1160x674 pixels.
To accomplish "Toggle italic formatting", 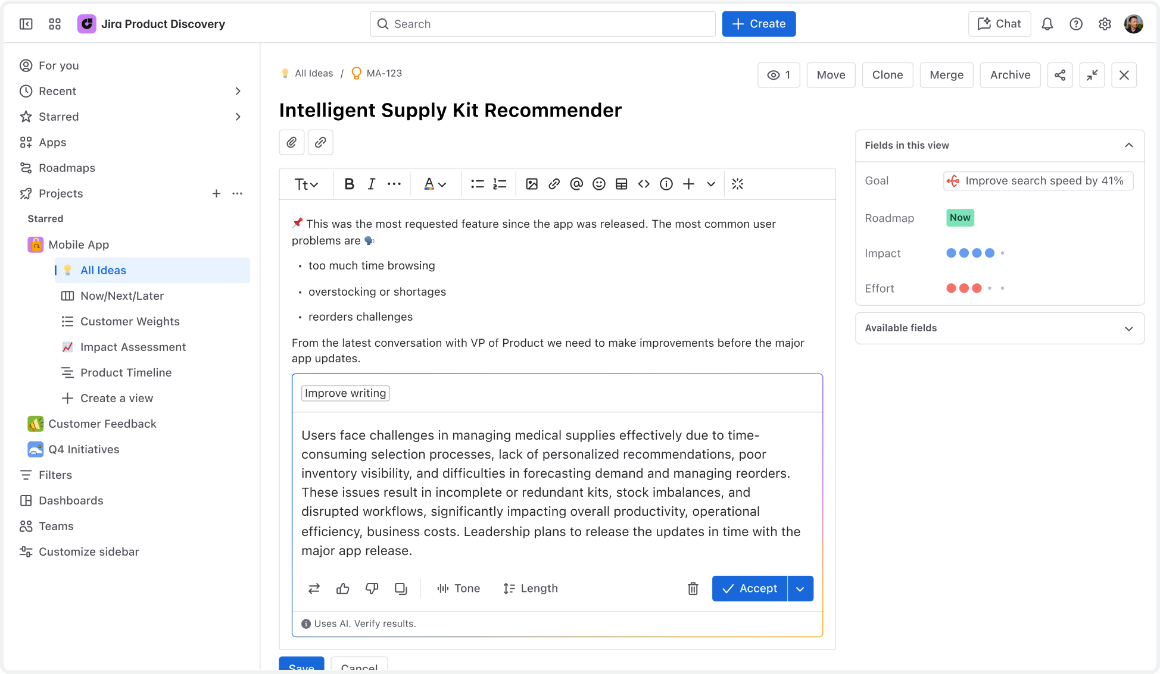I will (371, 184).
